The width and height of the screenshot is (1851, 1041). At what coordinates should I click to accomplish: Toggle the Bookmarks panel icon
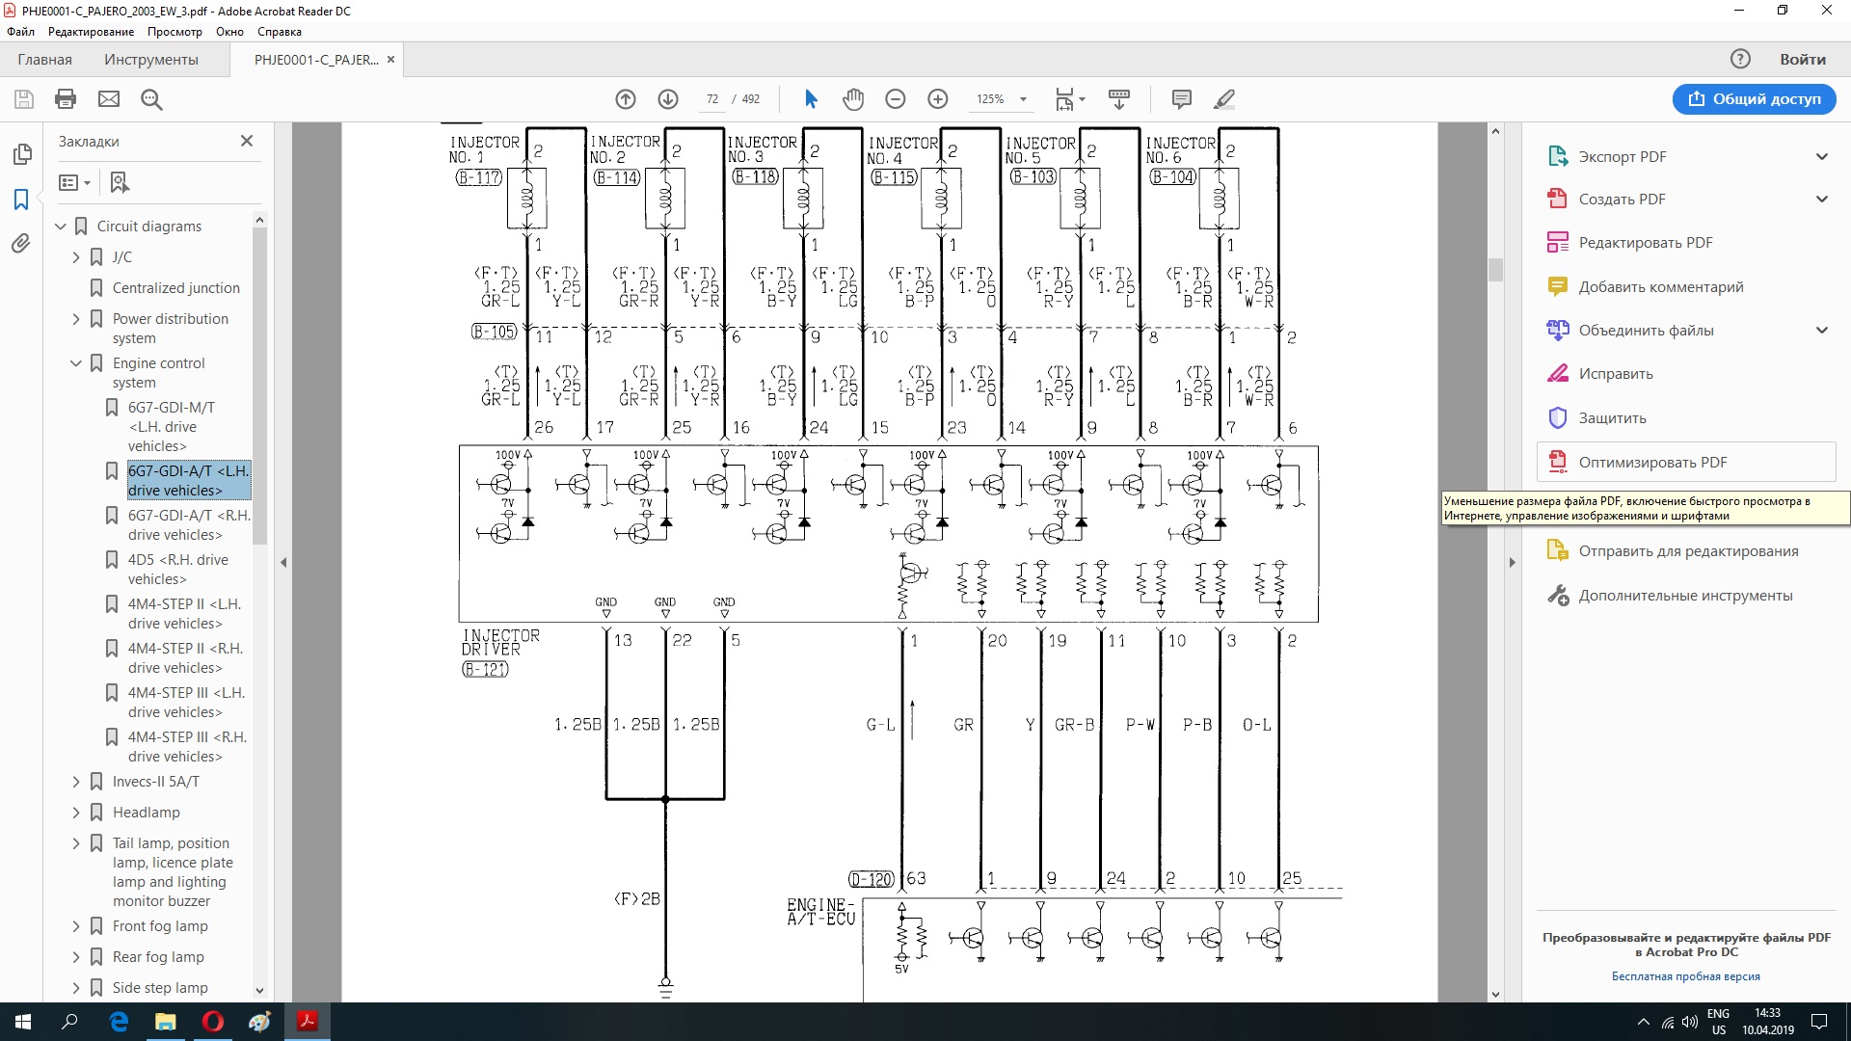click(x=21, y=200)
